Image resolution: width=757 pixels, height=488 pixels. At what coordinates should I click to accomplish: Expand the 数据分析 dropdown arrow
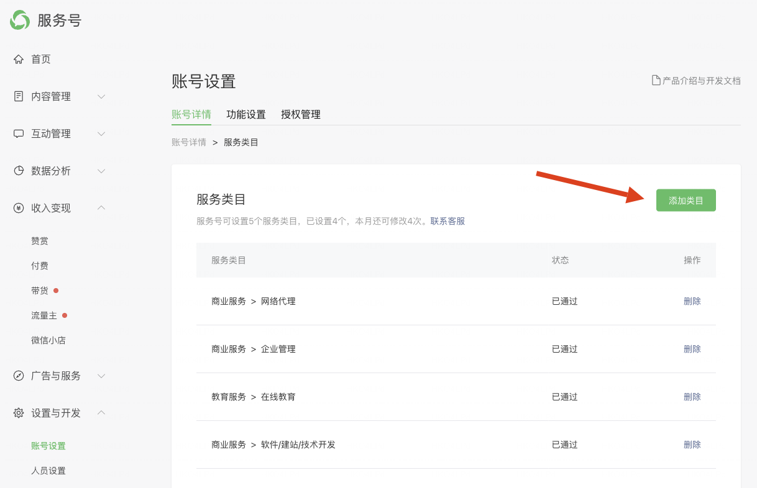pyautogui.click(x=101, y=171)
